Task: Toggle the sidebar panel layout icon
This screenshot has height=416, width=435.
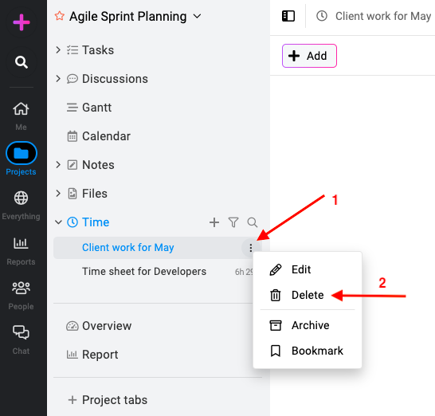Action: click(288, 16)
